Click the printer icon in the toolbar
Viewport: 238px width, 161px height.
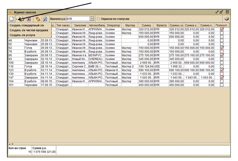(227, 19)
